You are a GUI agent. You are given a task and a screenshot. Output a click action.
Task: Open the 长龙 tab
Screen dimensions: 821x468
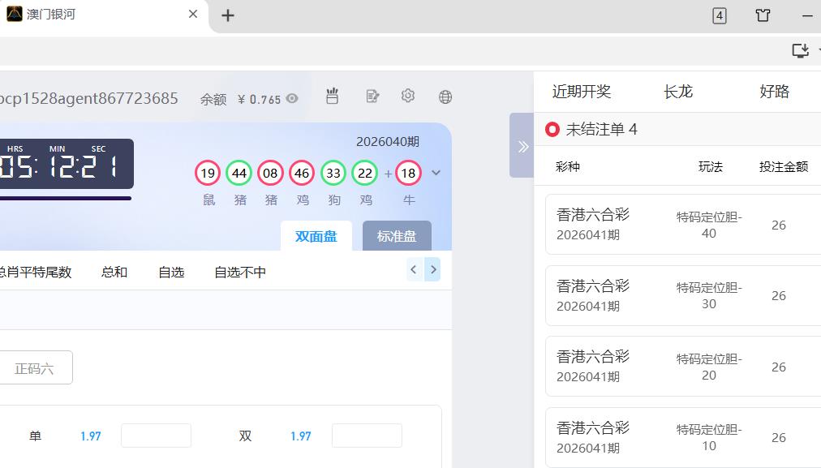[678, 92]
